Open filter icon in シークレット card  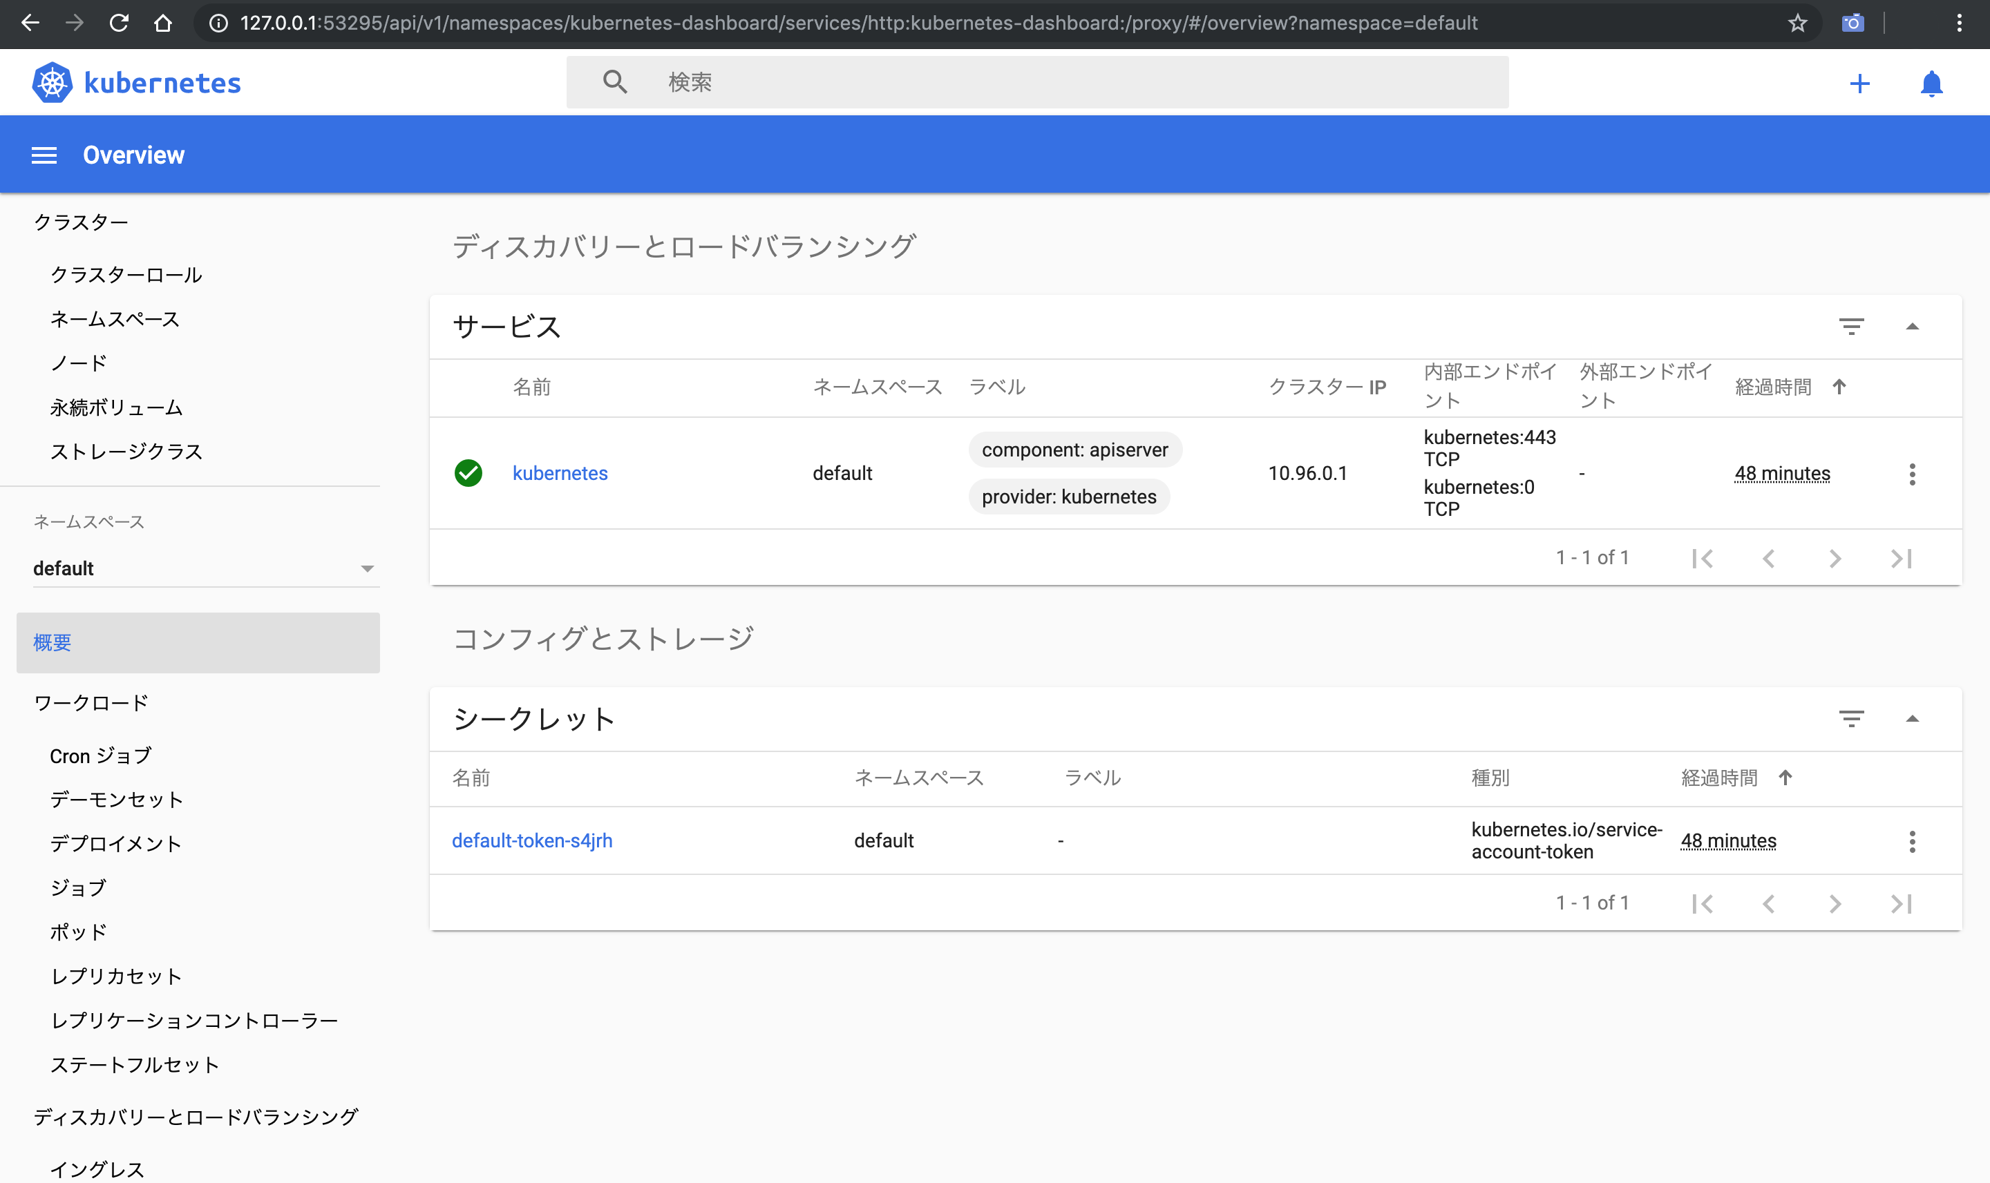click(1851, 718)
